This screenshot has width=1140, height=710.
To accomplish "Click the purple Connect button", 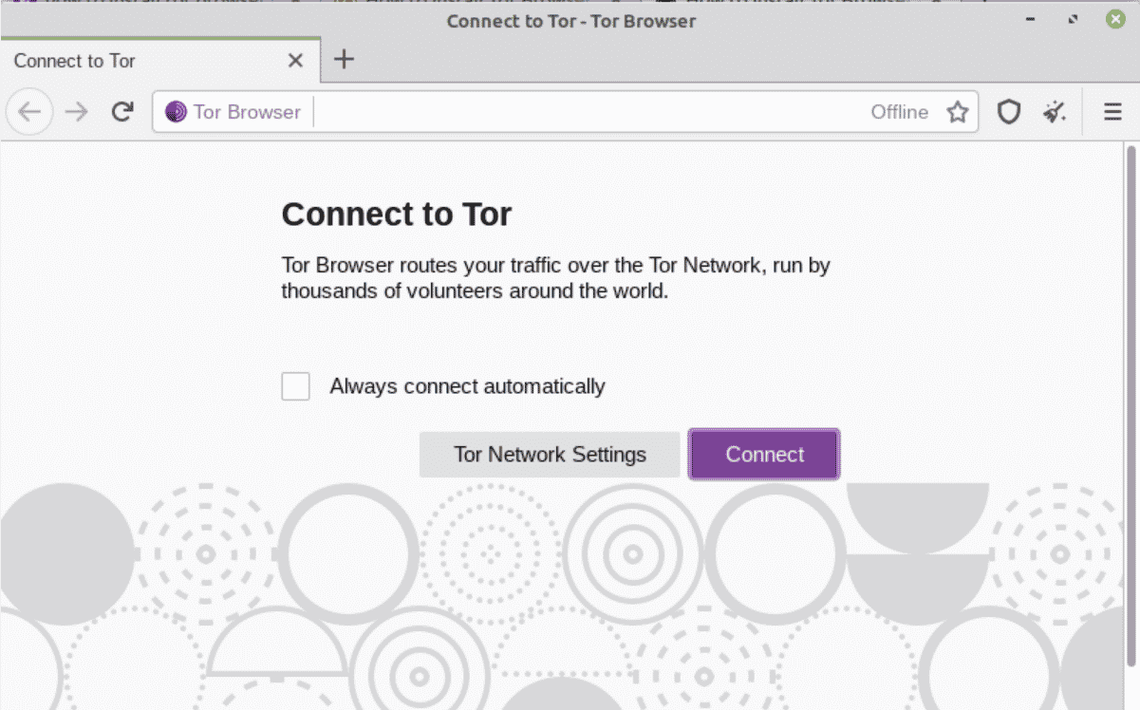I will point(764,455).
